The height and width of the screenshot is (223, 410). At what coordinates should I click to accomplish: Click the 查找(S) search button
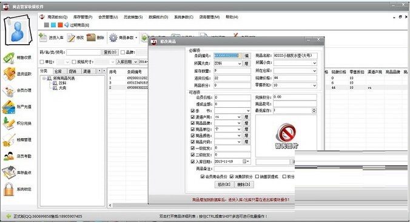pos(110,52)
